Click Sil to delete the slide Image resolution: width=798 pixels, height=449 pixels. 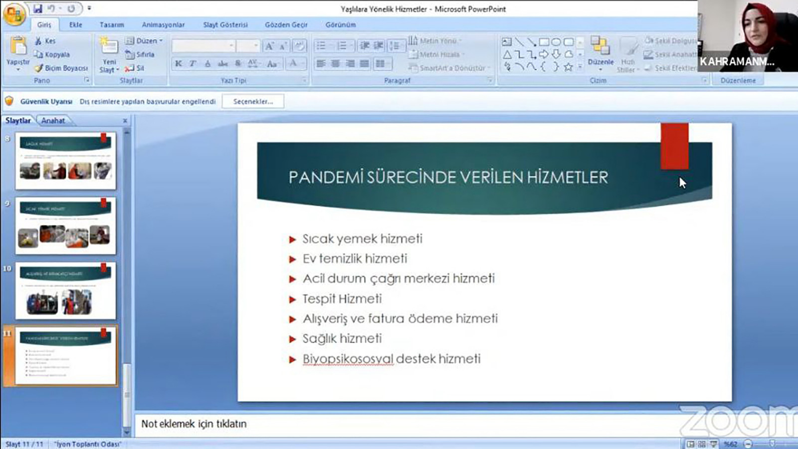(135, 68)
